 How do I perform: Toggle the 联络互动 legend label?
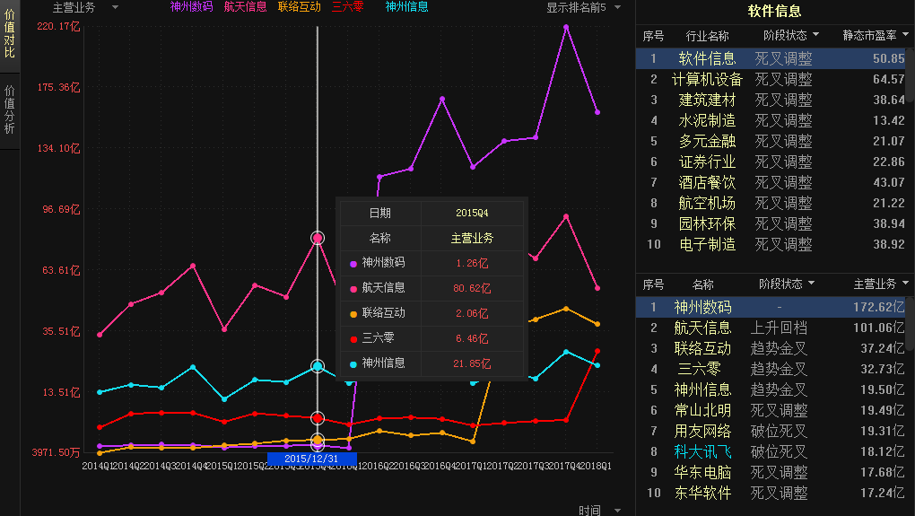pyautogui.click(x=300, y=7)
